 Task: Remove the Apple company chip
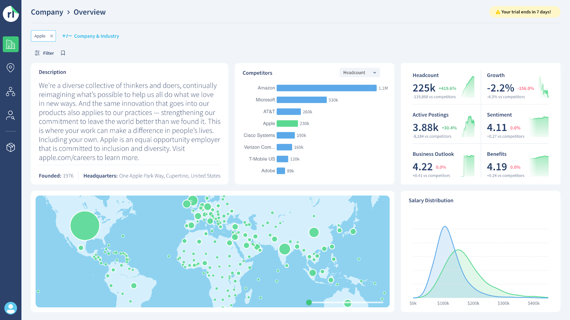click(x=51, y=36)
